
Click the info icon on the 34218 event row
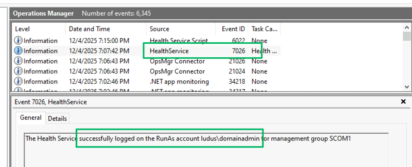pos(19,81)
